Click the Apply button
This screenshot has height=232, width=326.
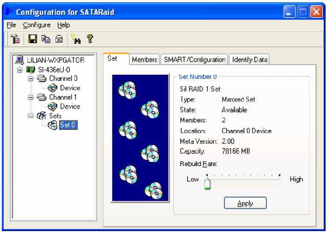245,203
